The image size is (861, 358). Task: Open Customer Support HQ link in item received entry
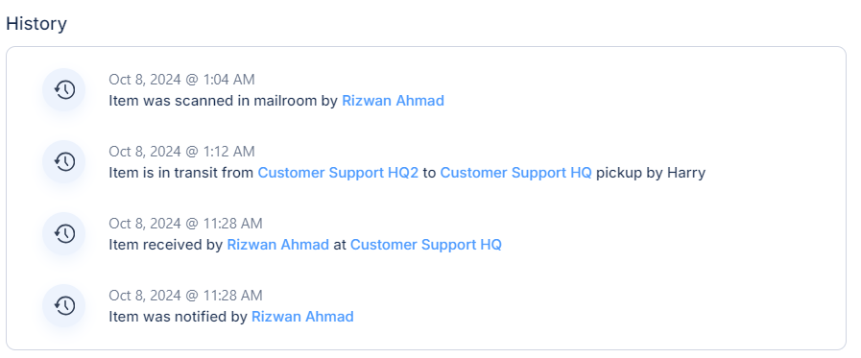[x=426, y=245]
